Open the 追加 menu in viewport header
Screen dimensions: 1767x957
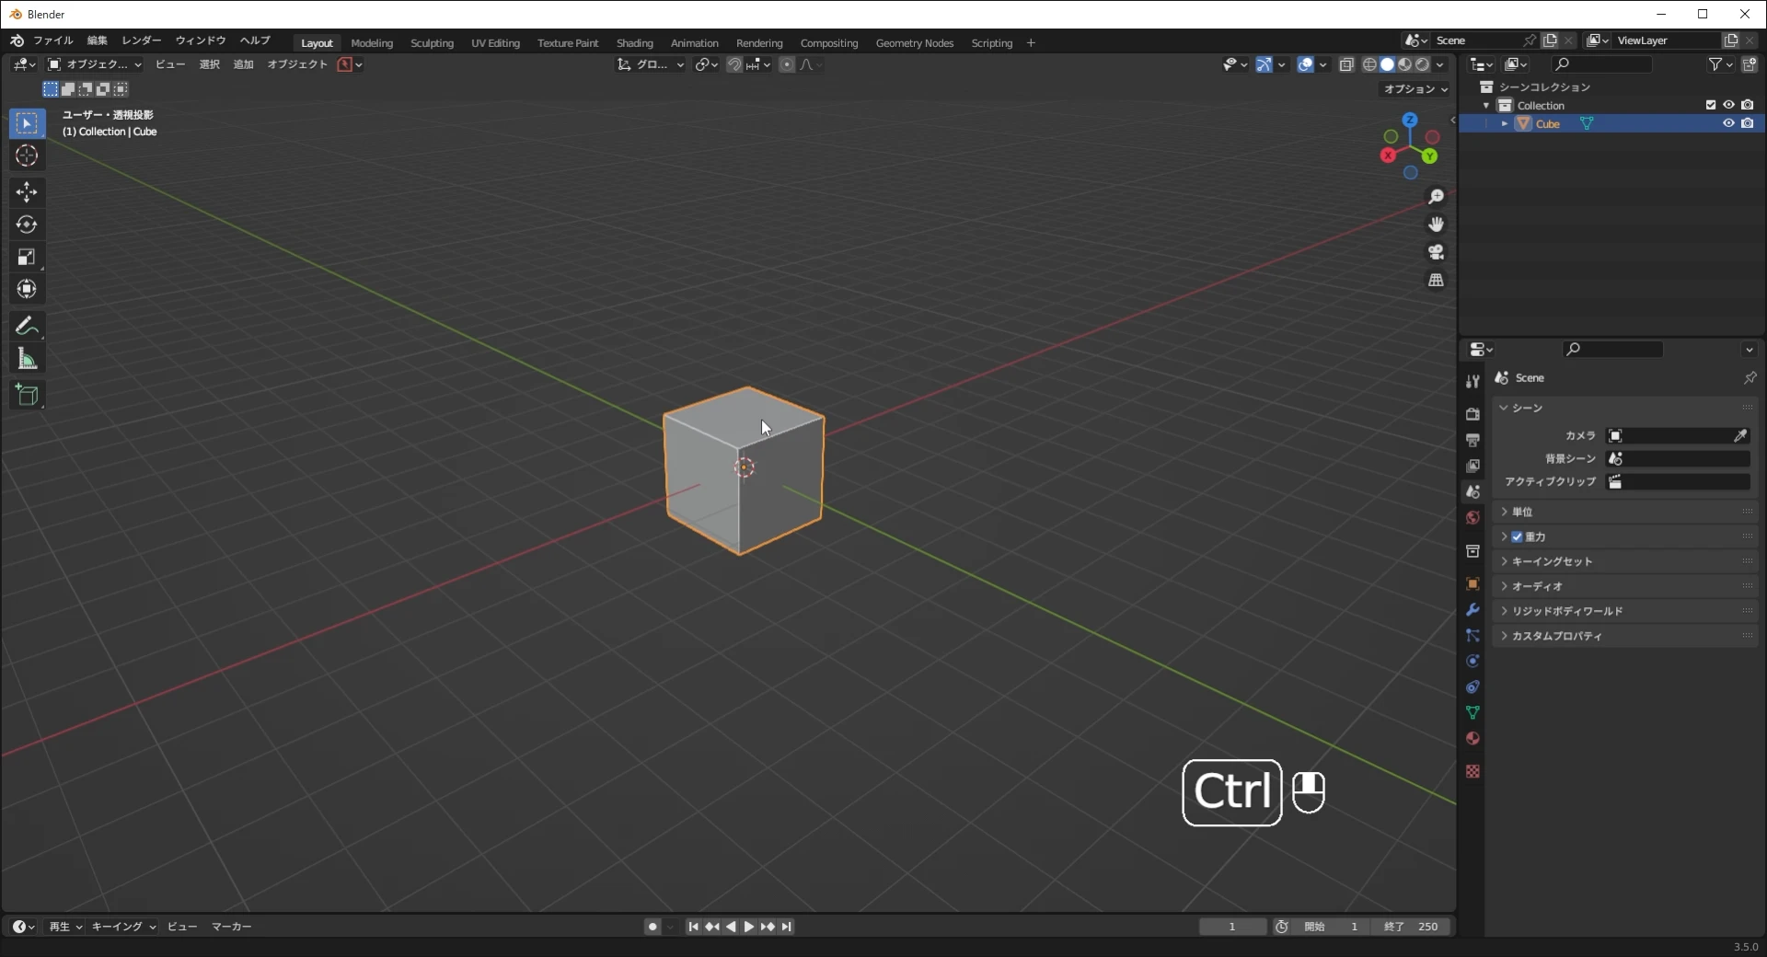pyautogui.click(x=243, y=64)
